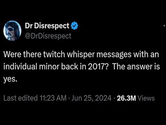Click the blue verified checkmark badge
This screenshot has width=166, height=125.
[x=74, y=26]
